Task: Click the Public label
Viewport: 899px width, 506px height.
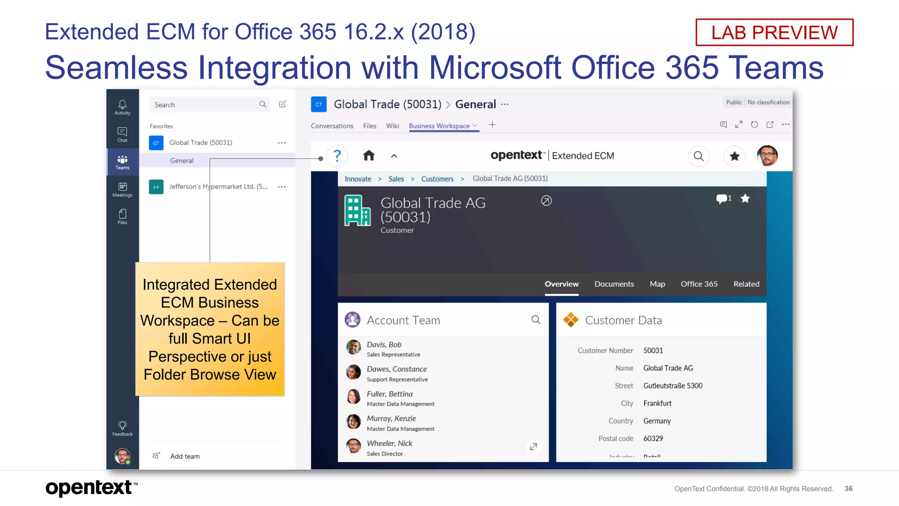Action: tap(734, 102)
